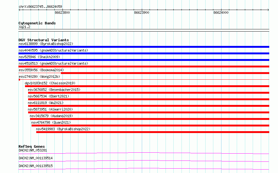The width and height of the screenshot is (278, 173).
Task: Select the blue bar under nsv6138899
Action: coord(144,47)
